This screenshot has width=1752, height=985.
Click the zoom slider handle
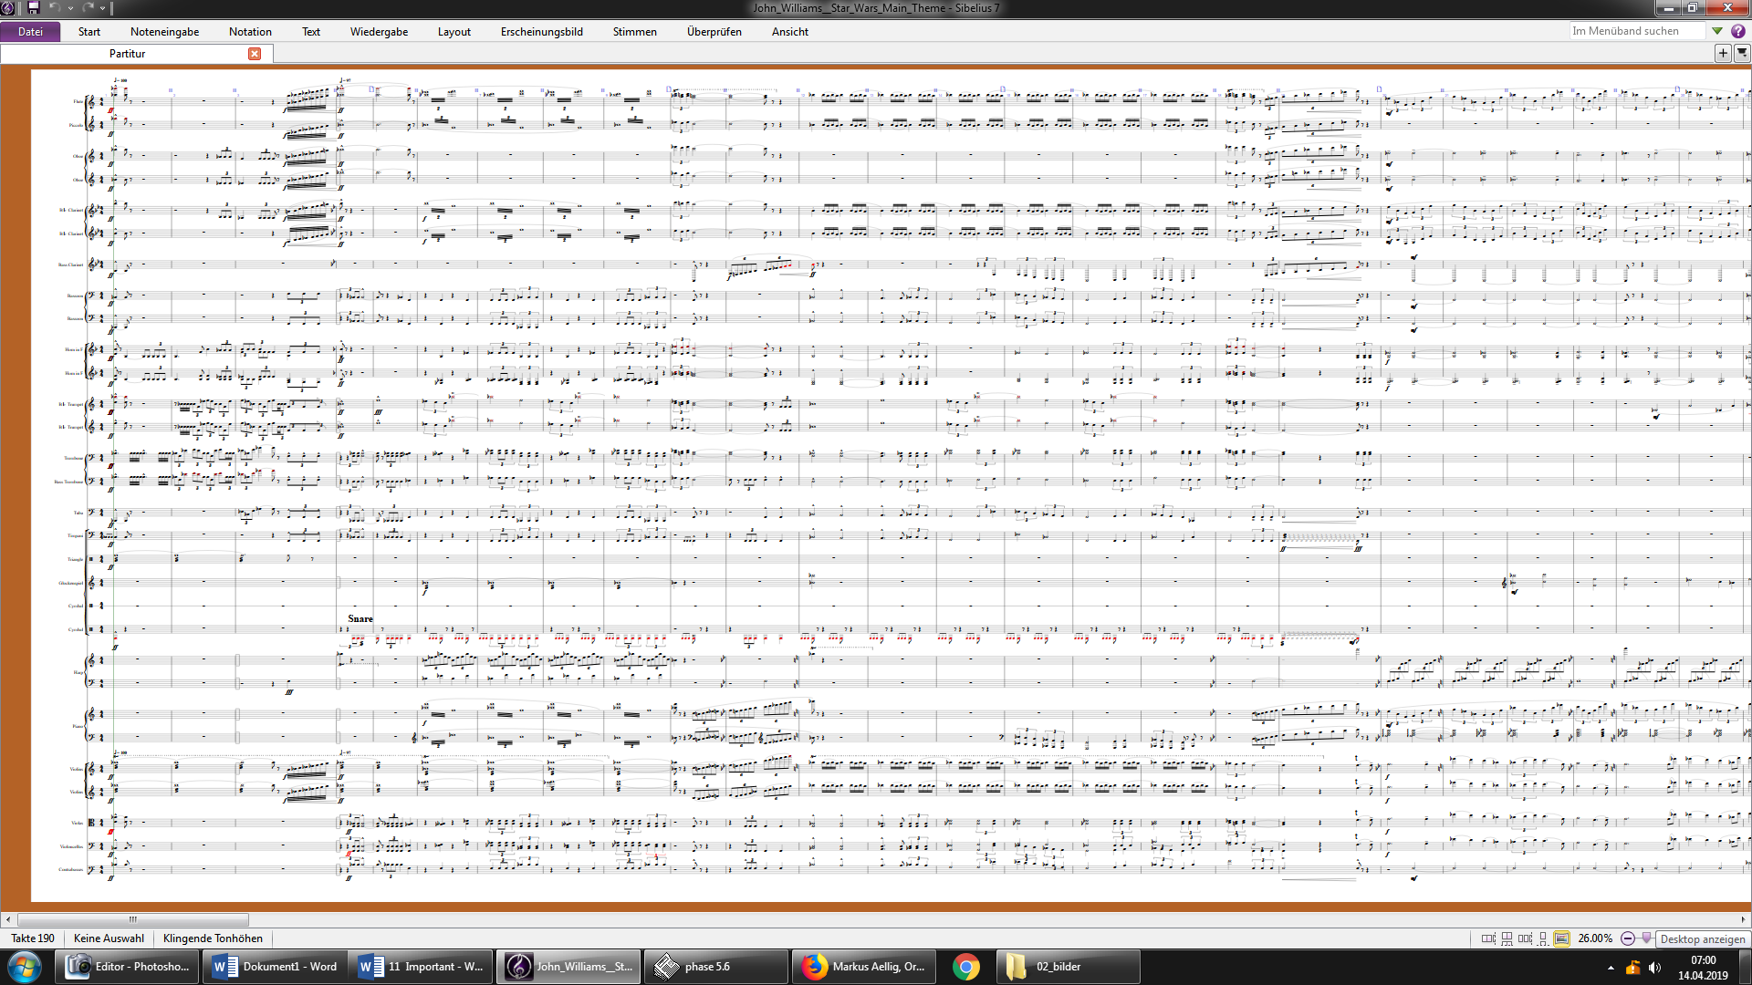[x=1647, y=938]
